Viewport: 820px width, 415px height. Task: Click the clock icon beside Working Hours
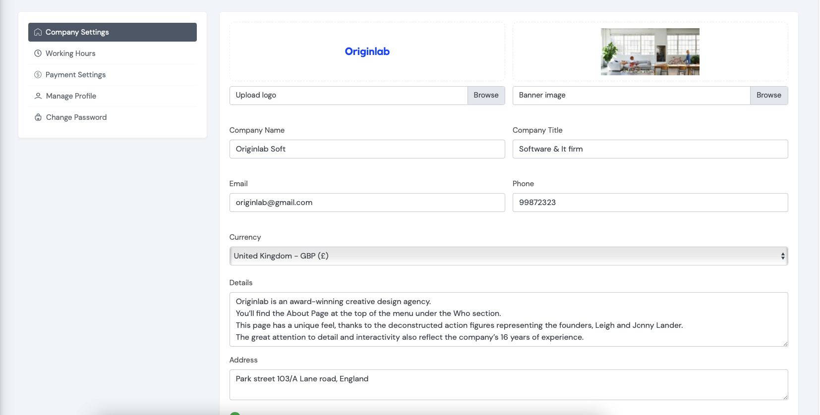point(38,53)
